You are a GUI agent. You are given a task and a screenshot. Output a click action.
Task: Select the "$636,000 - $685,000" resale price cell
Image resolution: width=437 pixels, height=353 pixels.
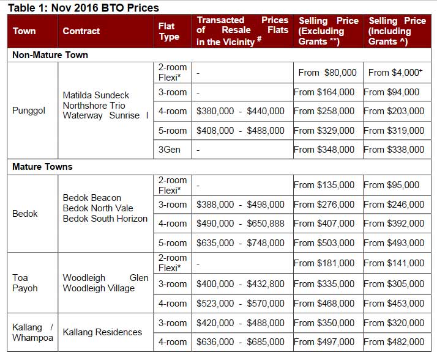point(241,342)
